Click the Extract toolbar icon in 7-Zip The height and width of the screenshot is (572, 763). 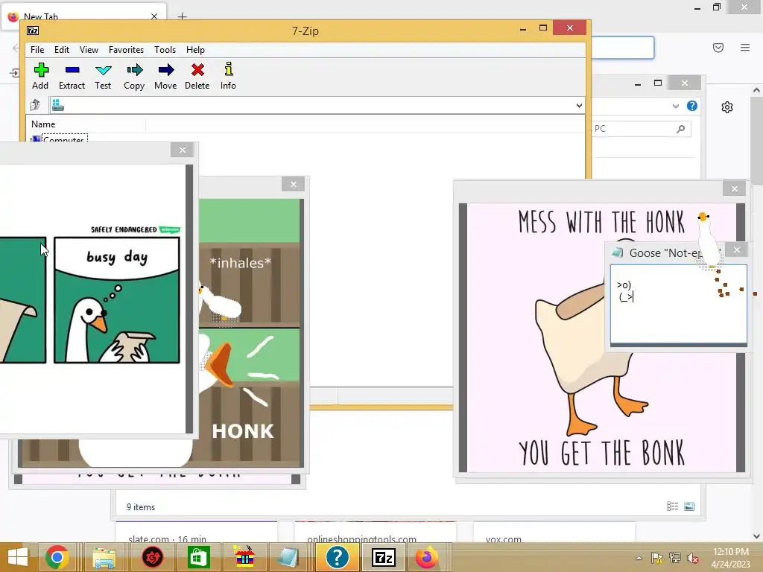click(x=72, y=76)
